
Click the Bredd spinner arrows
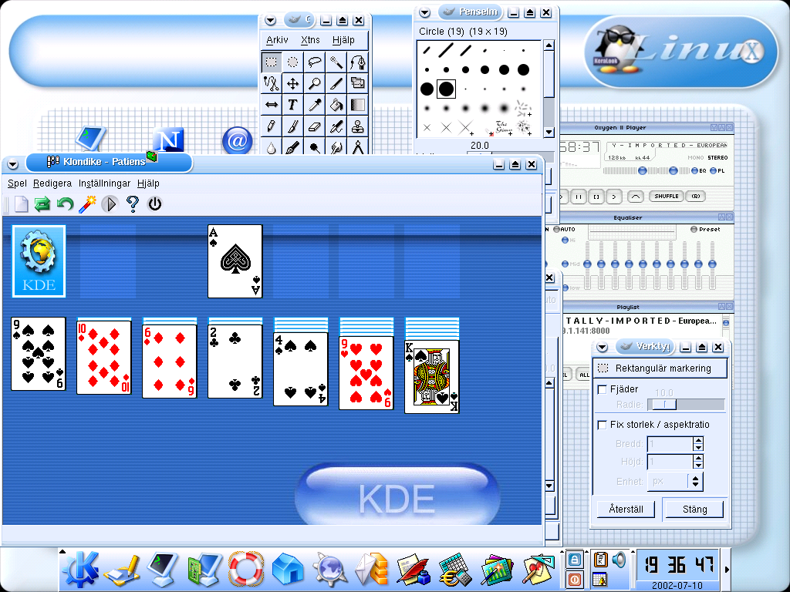[698, 443]
